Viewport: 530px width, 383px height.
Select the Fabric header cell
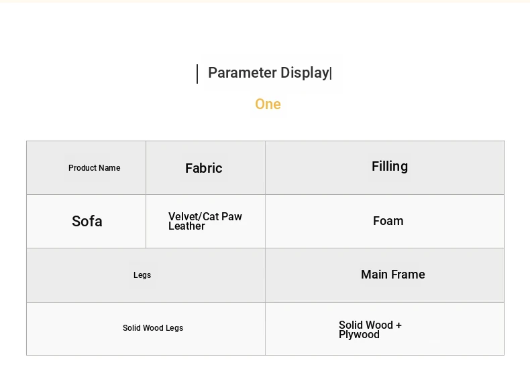203,168
